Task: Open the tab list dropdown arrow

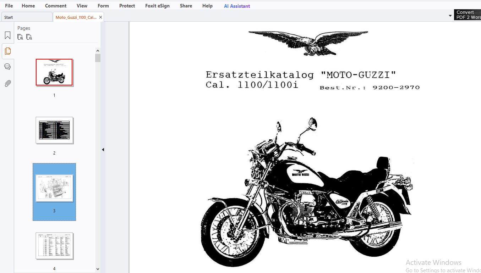Action: (450, 16)
